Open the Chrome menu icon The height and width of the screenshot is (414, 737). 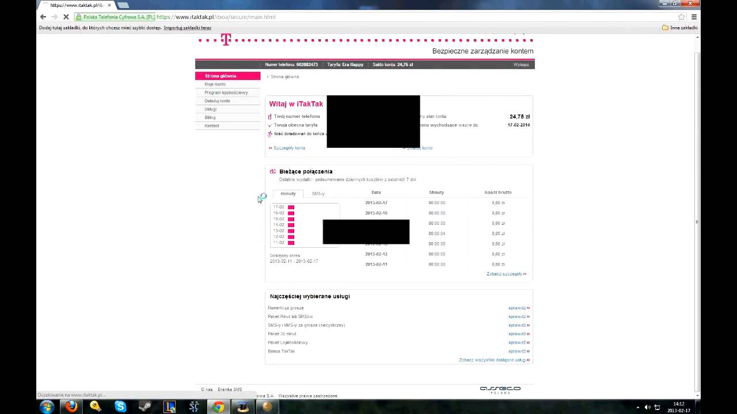coord(694,17)
